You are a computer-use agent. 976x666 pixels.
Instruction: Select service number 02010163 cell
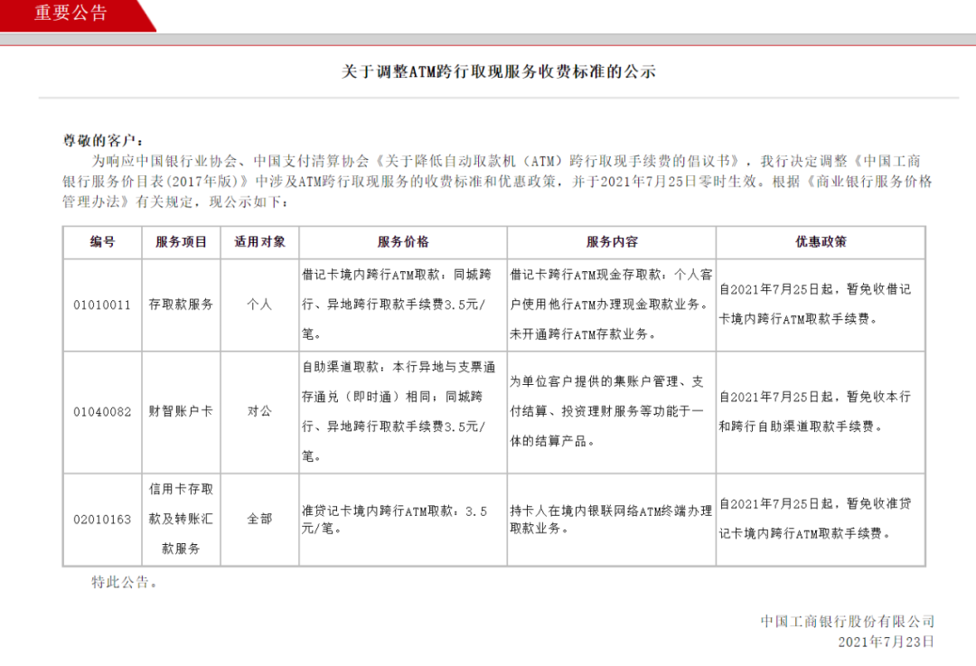pos(102,520)
